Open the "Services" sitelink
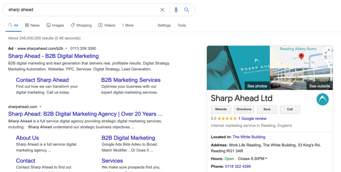The width and height of the screenshot is (341, 172). coord(112,161)
